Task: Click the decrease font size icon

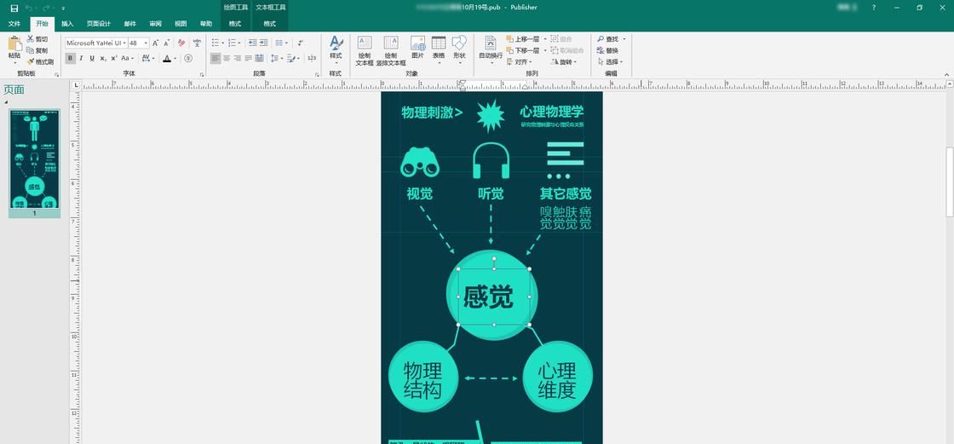Action: point(167,43)
